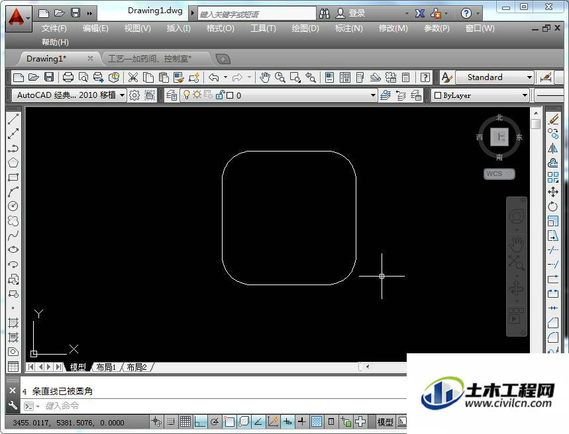Toggle Grid display in status bar

pyautogui.click(x=185, y=421)
